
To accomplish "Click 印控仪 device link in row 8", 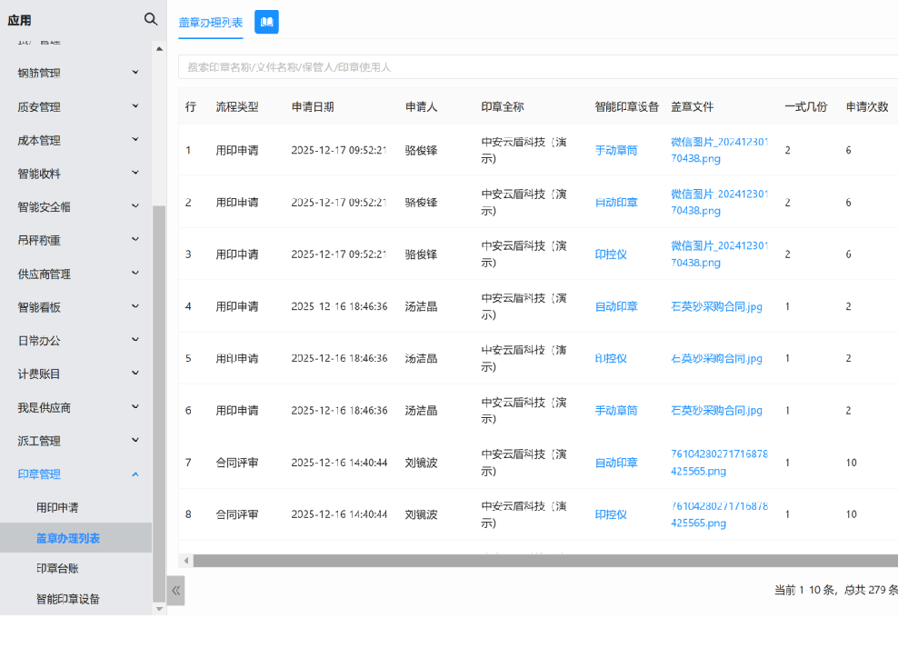I will (x=611, y=514).
